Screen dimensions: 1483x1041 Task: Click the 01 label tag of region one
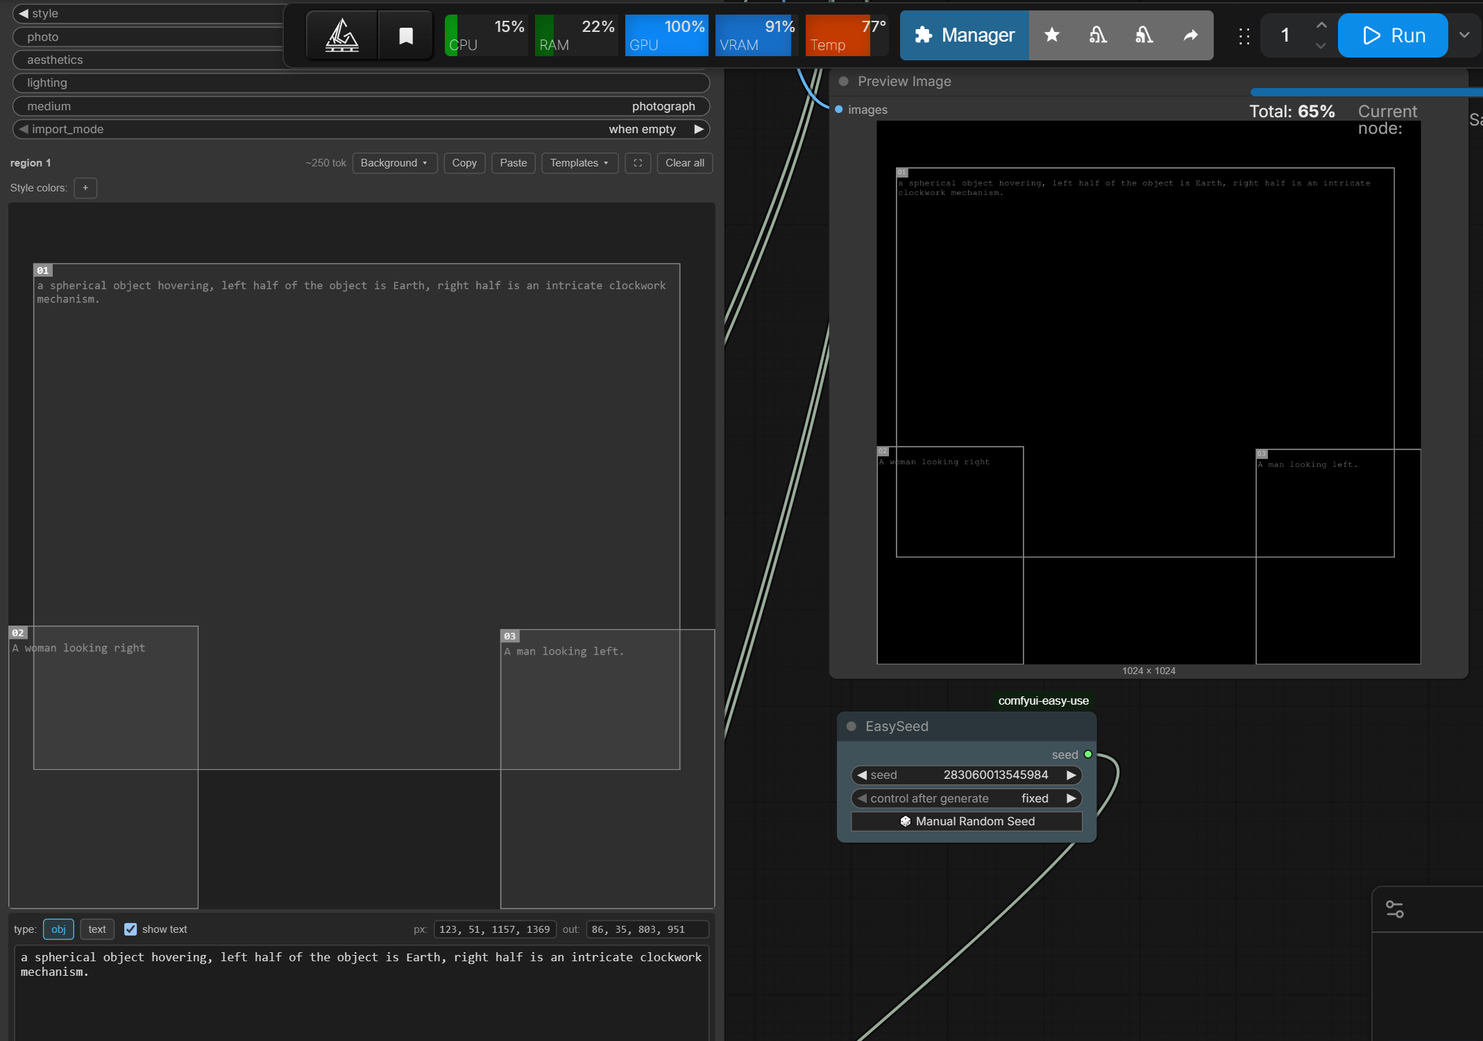tap(43, 270)
